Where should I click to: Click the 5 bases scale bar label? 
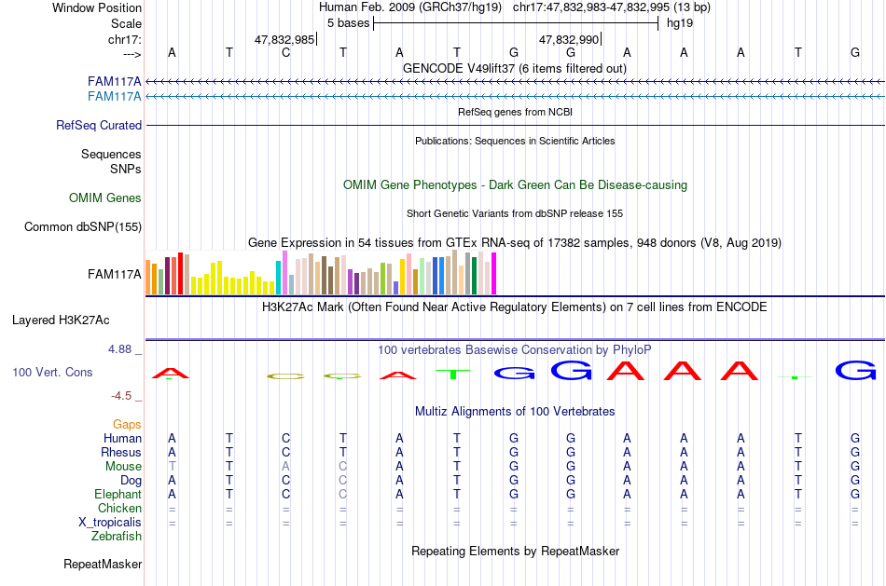[348, 23]
